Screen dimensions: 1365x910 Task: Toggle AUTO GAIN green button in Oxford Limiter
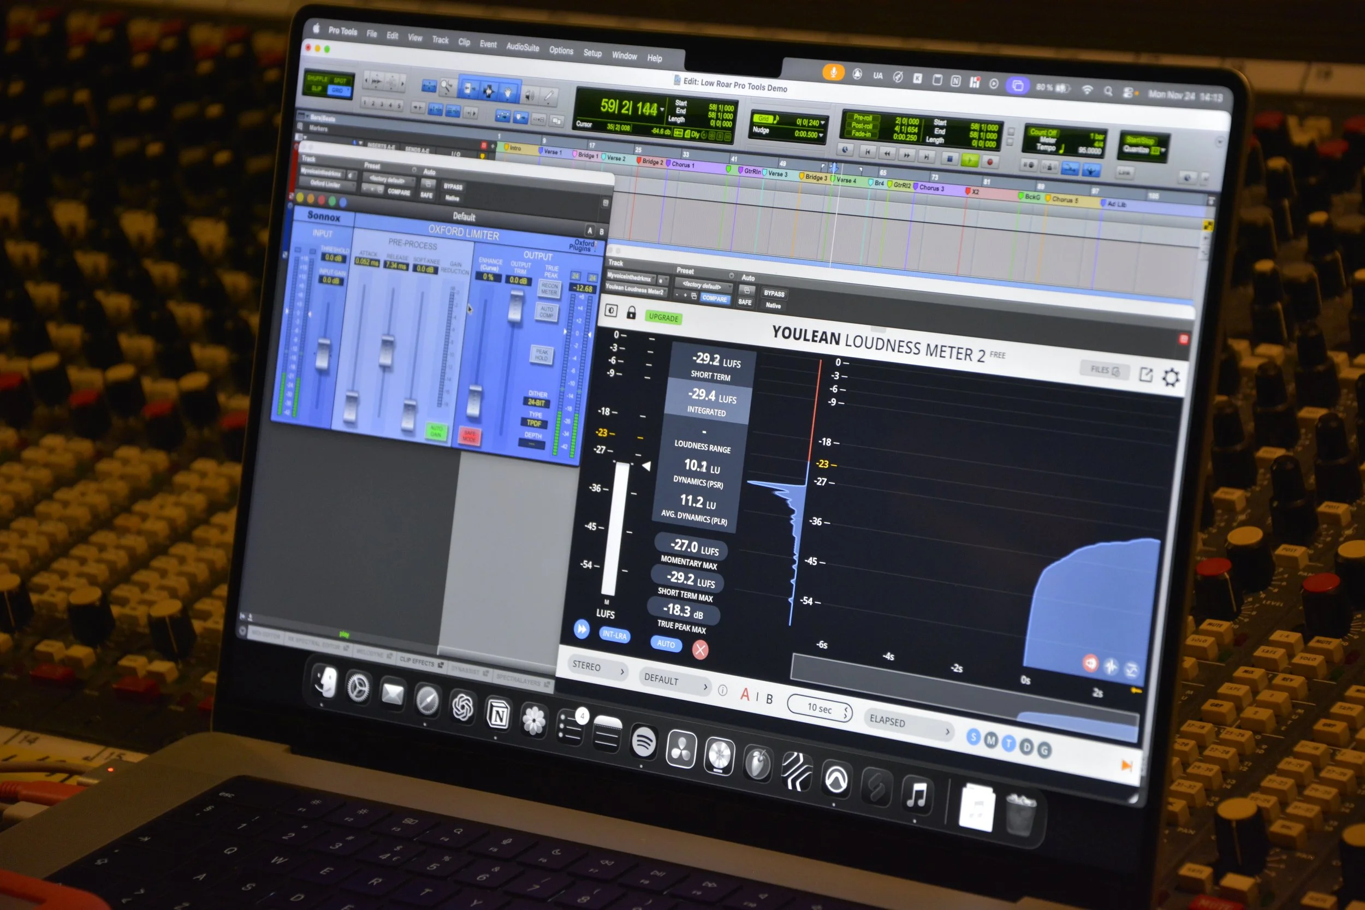436,431
